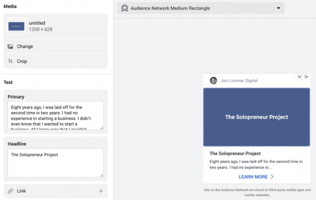
Task: Expand the Link section with plus icon
Action: coord(101,191)
